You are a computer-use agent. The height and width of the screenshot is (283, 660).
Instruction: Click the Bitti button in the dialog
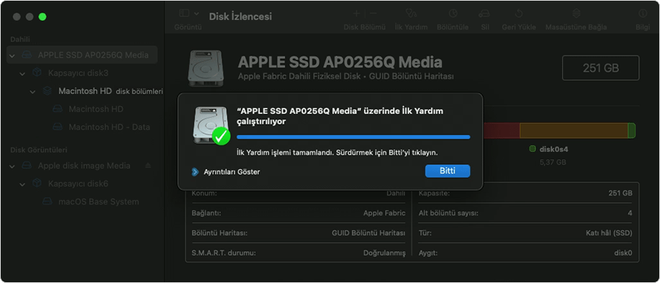pyautogui.click(x=447, y=171)
